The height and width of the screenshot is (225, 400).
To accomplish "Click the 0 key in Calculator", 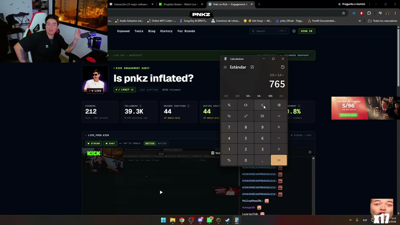I will pyautogui.click(x=246, y=160).
